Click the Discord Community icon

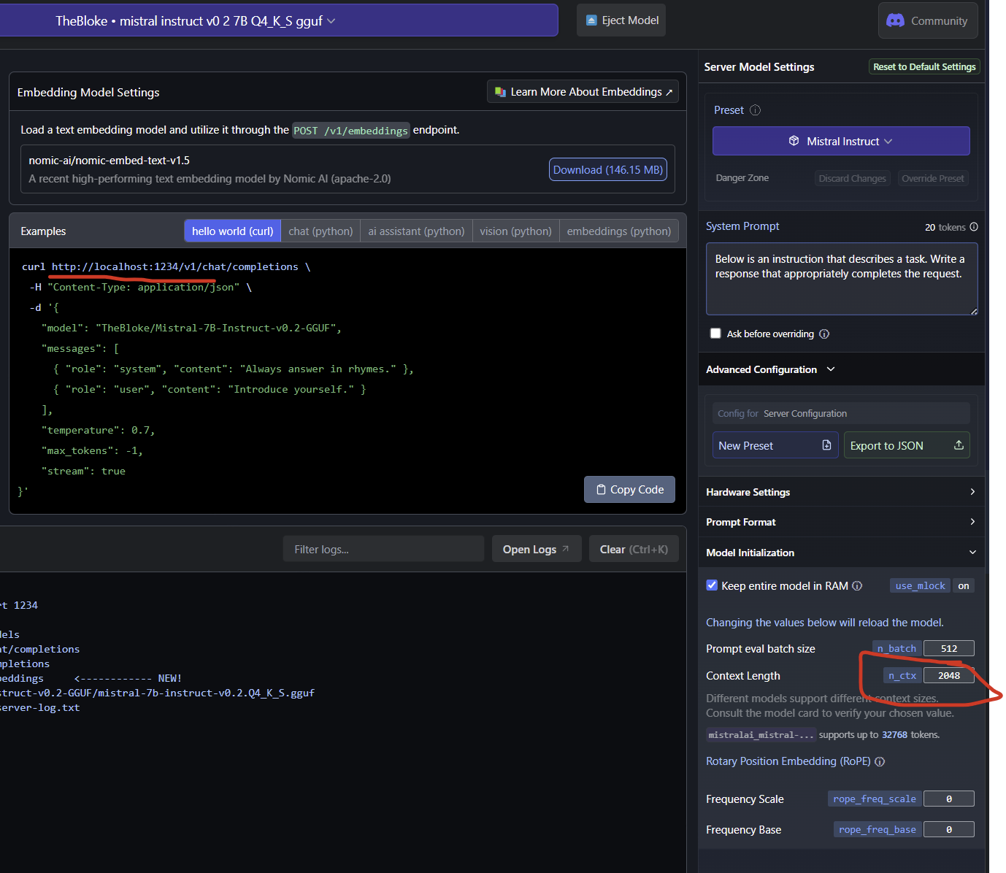coord(895,20)
